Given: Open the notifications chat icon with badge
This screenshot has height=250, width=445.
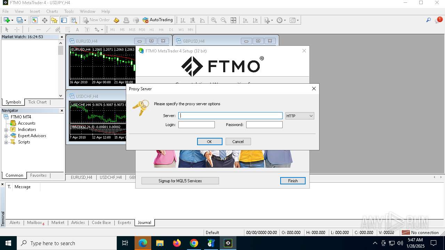Looking at the screenshot, I should [x=438, y=20].
